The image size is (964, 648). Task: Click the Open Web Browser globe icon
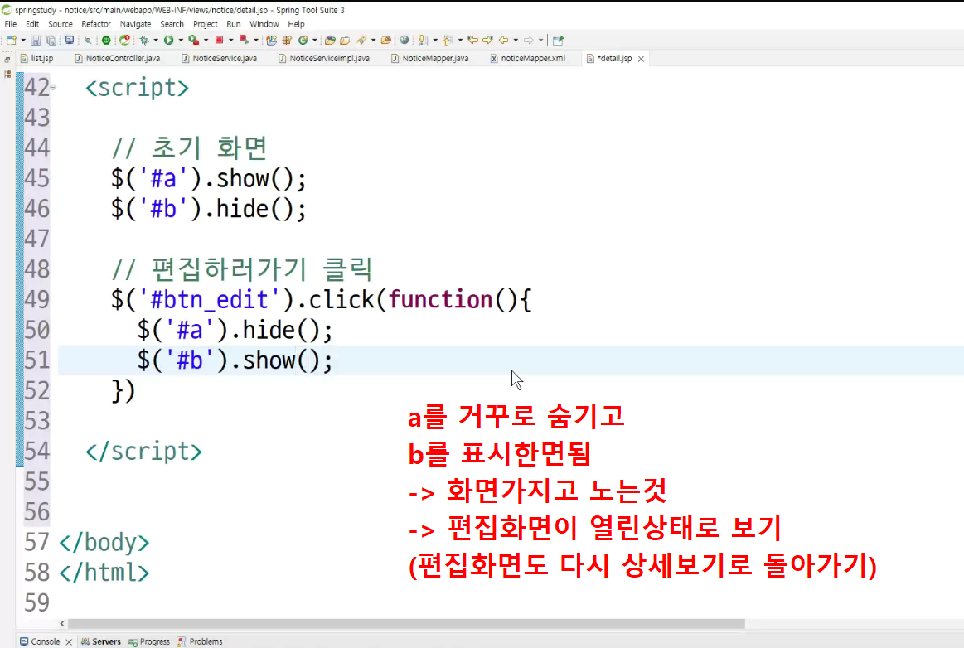point(404,40)
